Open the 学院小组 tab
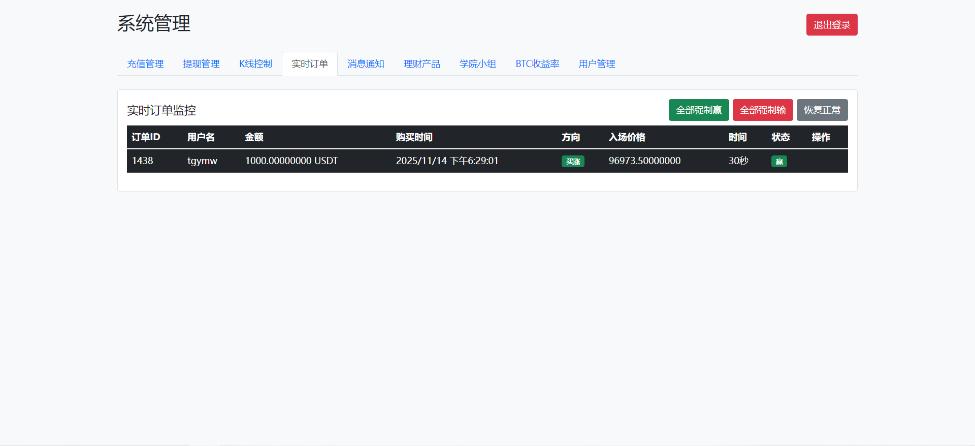The width and height of the screenshot is (975, 446). point(477,64)
